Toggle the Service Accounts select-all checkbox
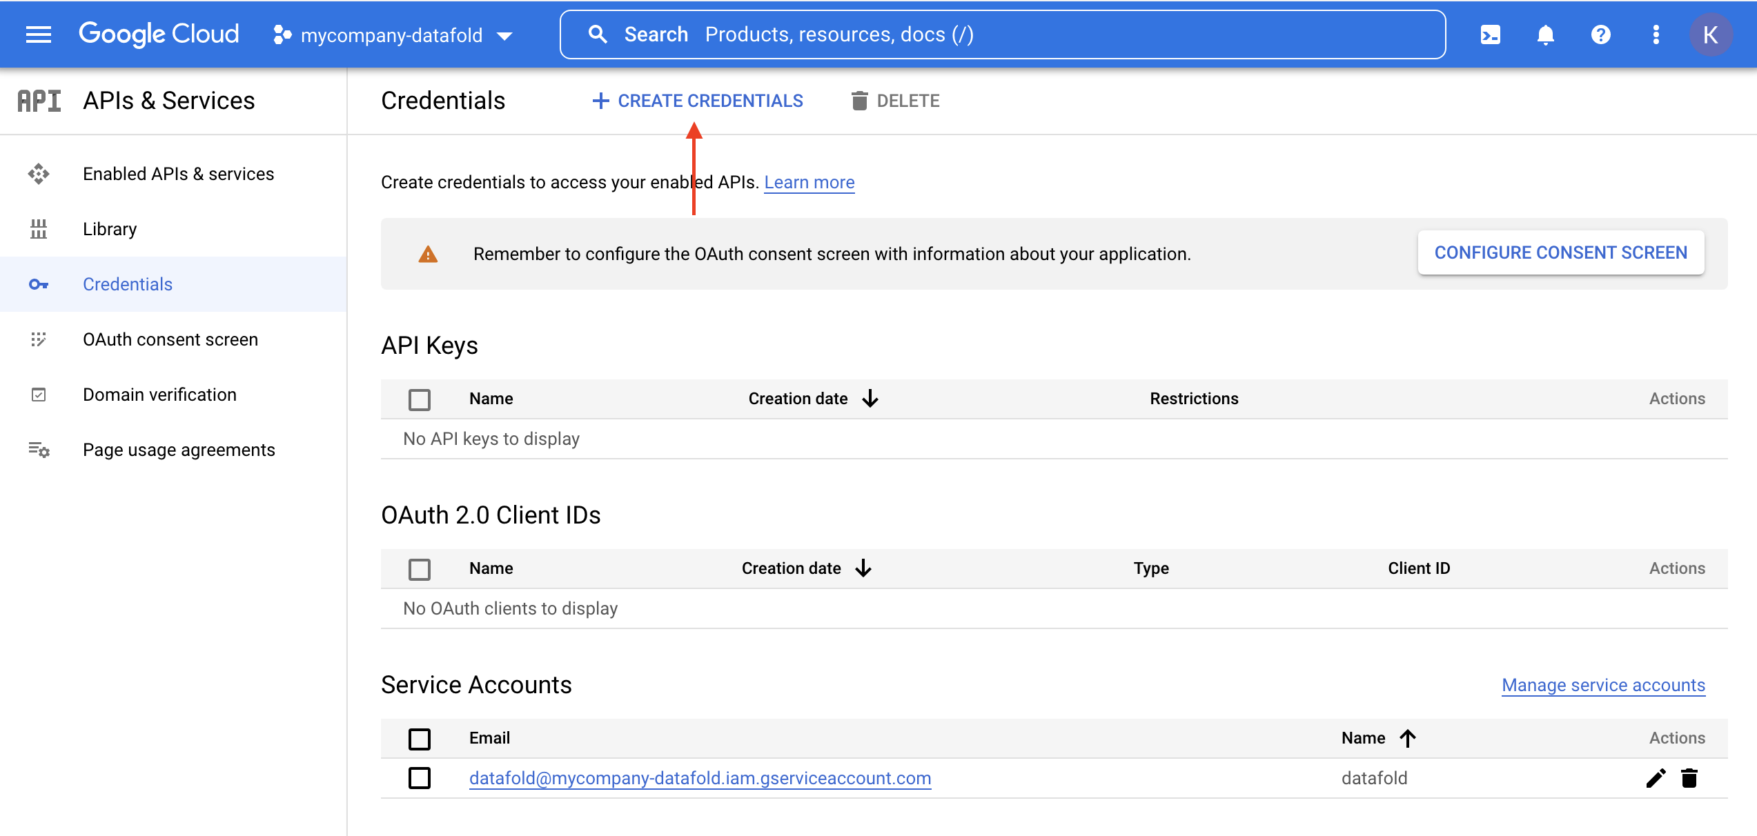1757x836 pixels. pyautogui.click(x=420, y=739)
